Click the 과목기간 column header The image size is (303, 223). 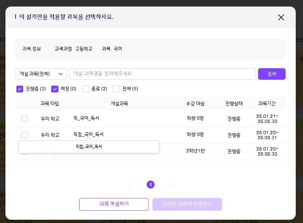(x=267, y=104)
